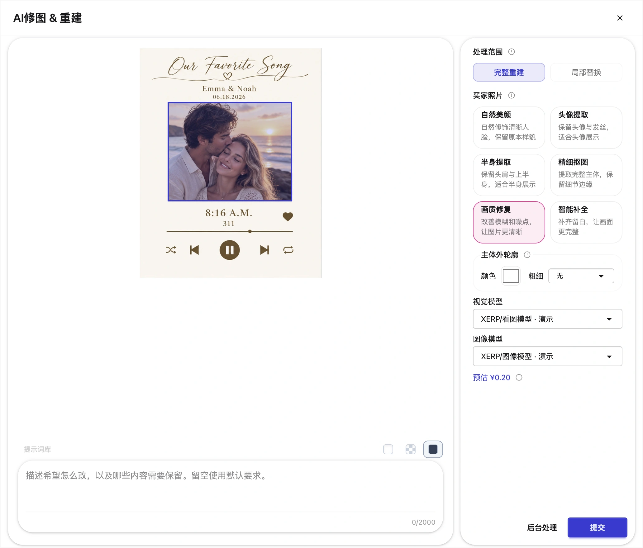Open outline 颜色 color picker swatch
Image resolution: width=643 pixels, height=548 pixels.
[511, 276]
